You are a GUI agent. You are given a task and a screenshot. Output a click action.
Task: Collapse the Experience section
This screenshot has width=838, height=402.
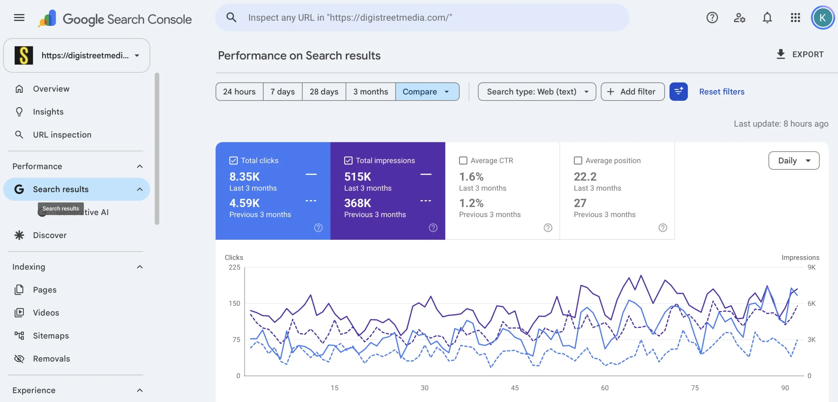pos(140,390)
